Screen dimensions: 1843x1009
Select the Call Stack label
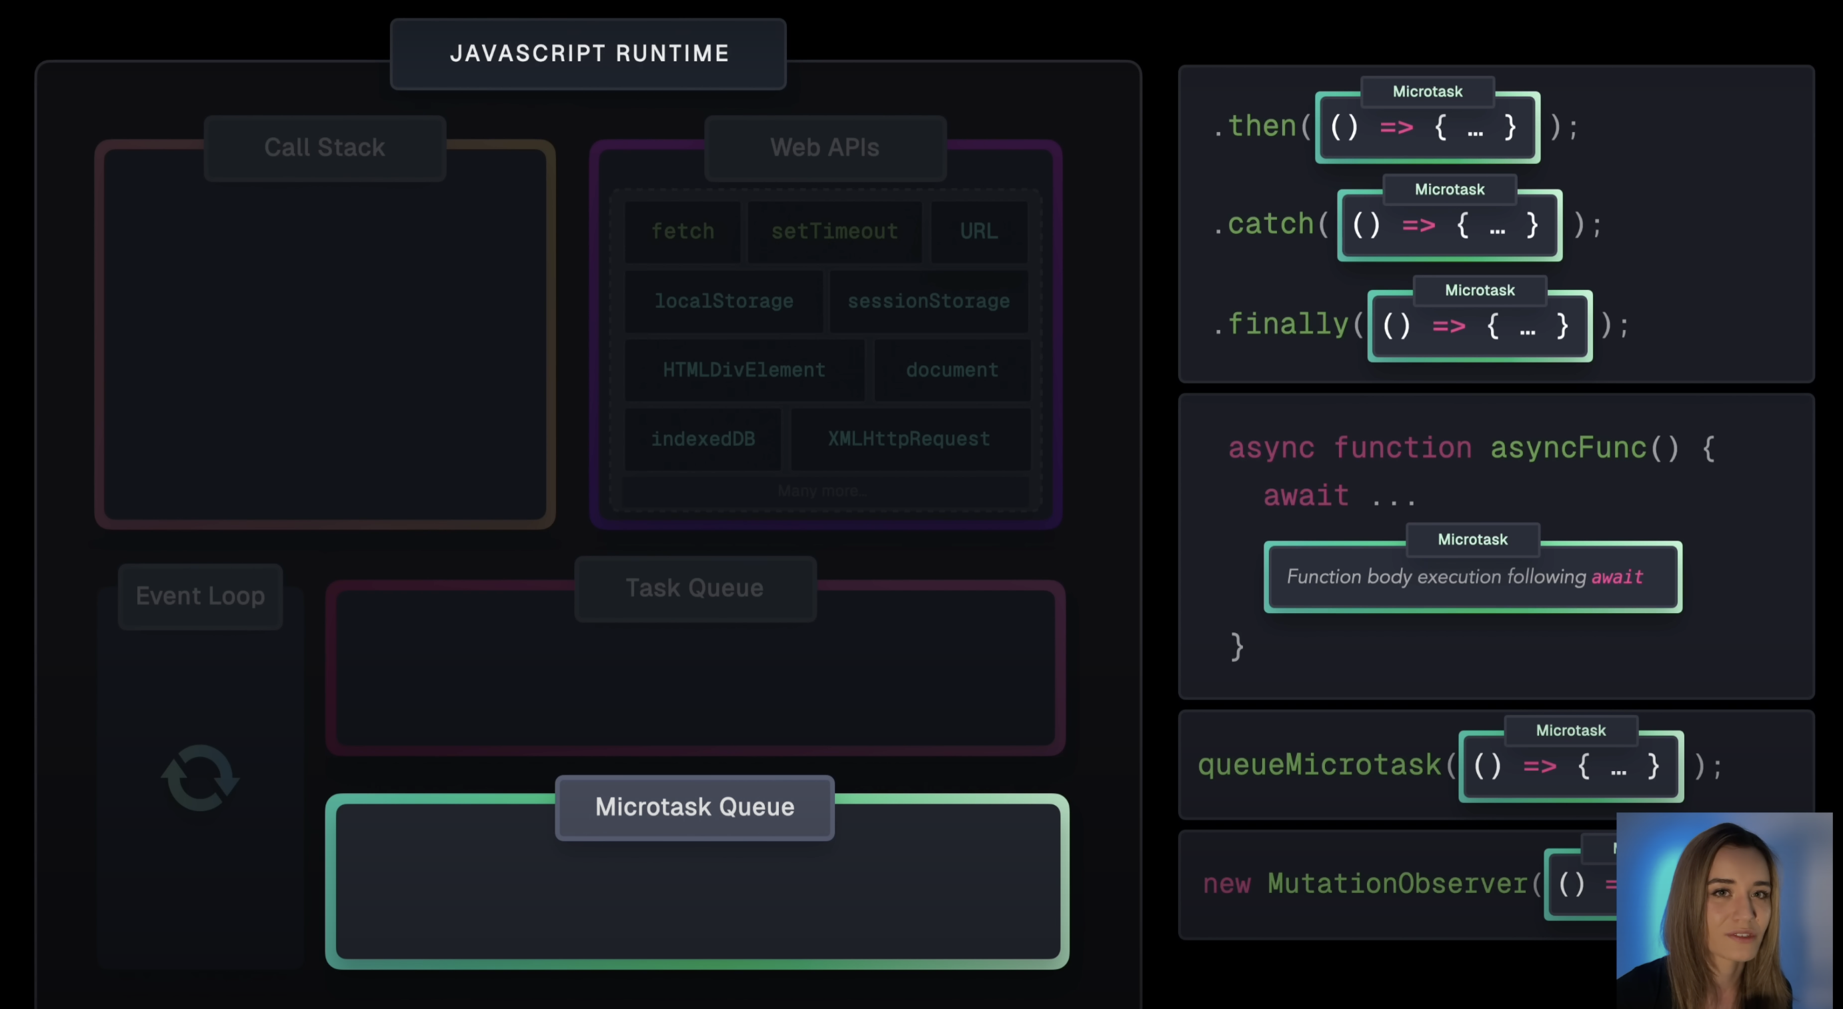click(325, 147)
